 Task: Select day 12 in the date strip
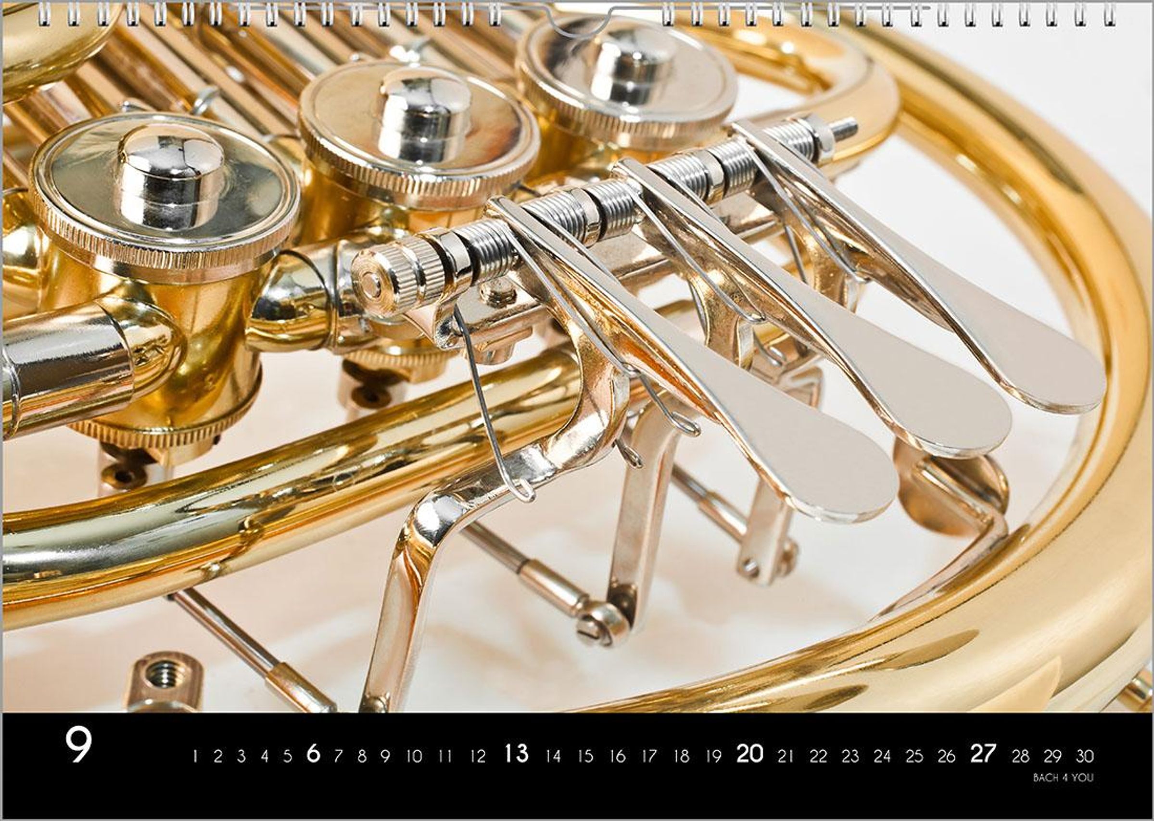pos(478,756)
